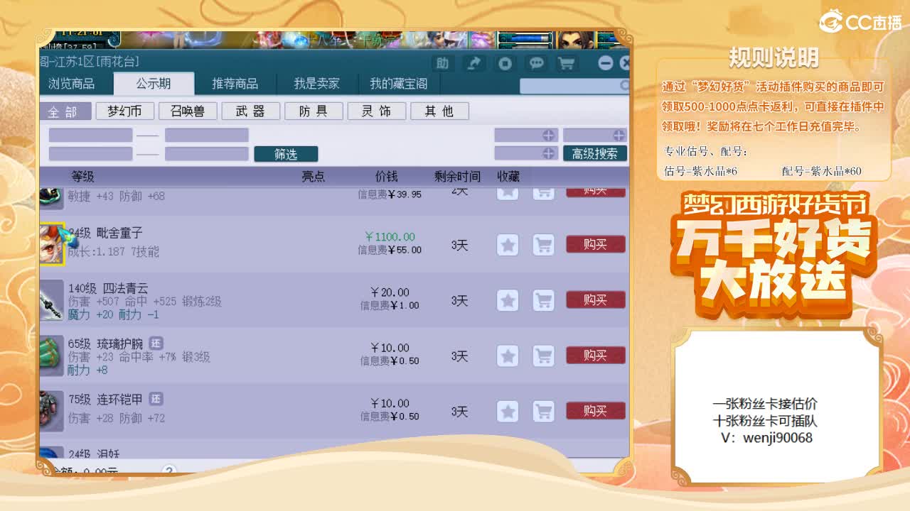Open the chat bubble message icon
This screenshot has height=511, width=910.
click(536, 63)
